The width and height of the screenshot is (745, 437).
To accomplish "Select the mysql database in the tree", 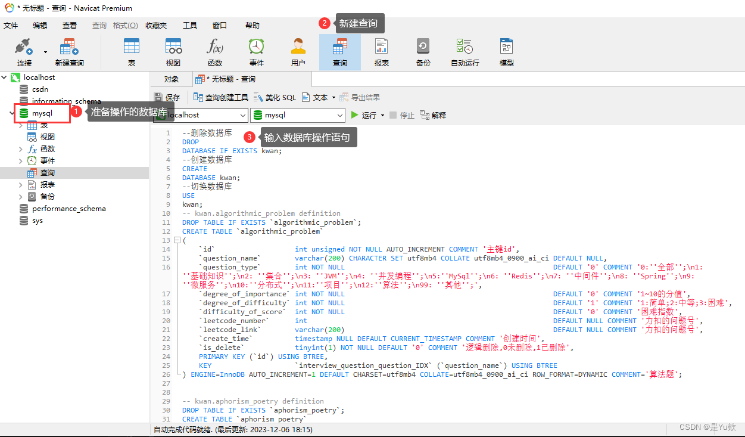I will pos(42,113).
